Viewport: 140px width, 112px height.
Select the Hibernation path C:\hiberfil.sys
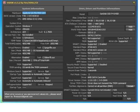(x=48, y=57)
